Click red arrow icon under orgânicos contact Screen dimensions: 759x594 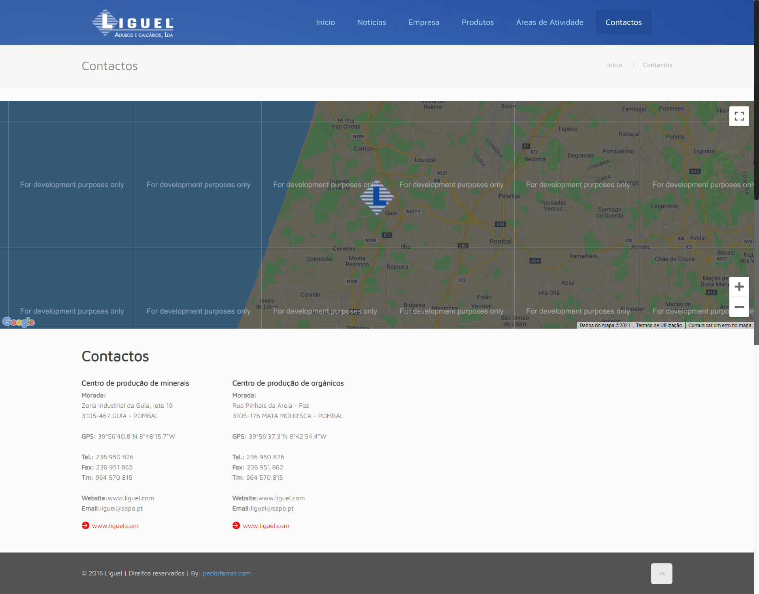tap(236, 526)
